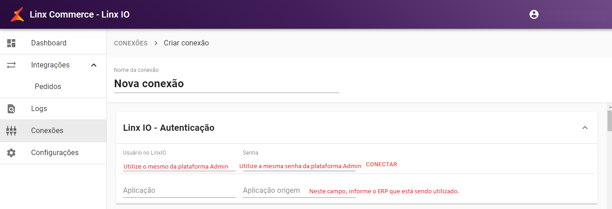This screenshot has width=612, height=209.
Task: Click the Conexões plug icon
Action: [x=11, y=131]
